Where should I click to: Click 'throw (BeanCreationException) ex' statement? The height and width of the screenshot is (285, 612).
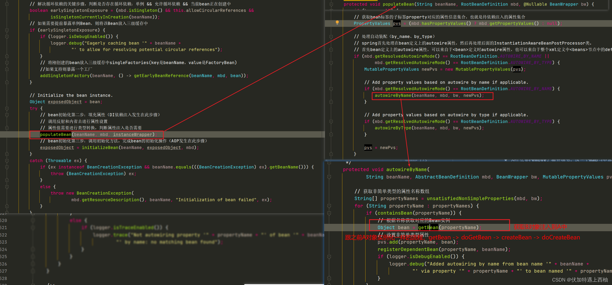pyautogui.click(x=93, y=174)
